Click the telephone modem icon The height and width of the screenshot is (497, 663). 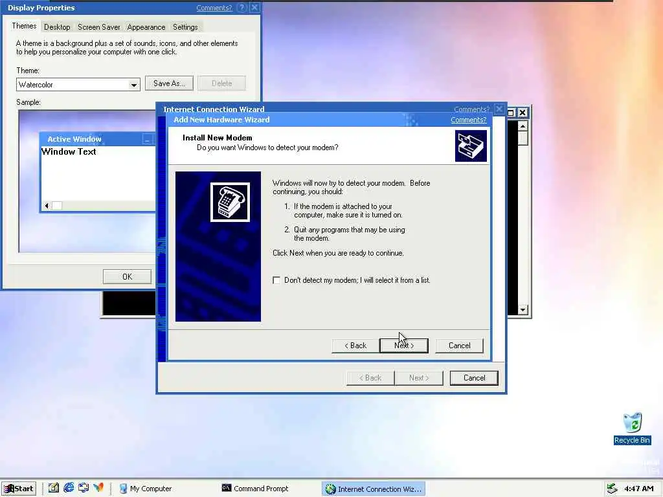[230, 202]
